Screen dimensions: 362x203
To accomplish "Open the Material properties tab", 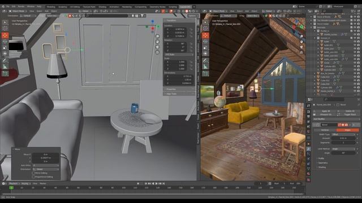I will pos(308,174).
